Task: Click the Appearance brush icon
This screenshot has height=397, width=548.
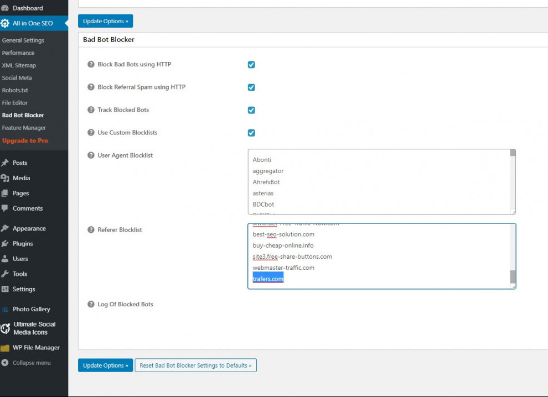Action: coord(5,228)
